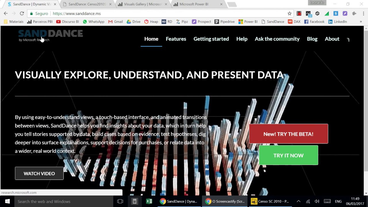
Task: Open the Home nav item
Action: point(151,39)
